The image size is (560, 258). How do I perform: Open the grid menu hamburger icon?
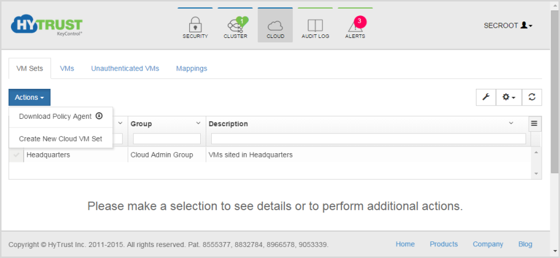(534, 124)
